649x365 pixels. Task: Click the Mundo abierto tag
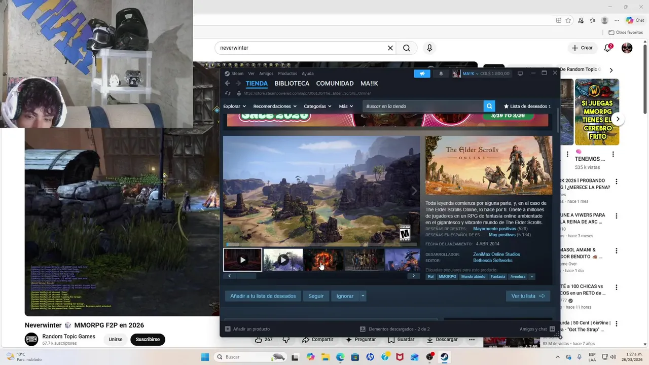(473, 276)
